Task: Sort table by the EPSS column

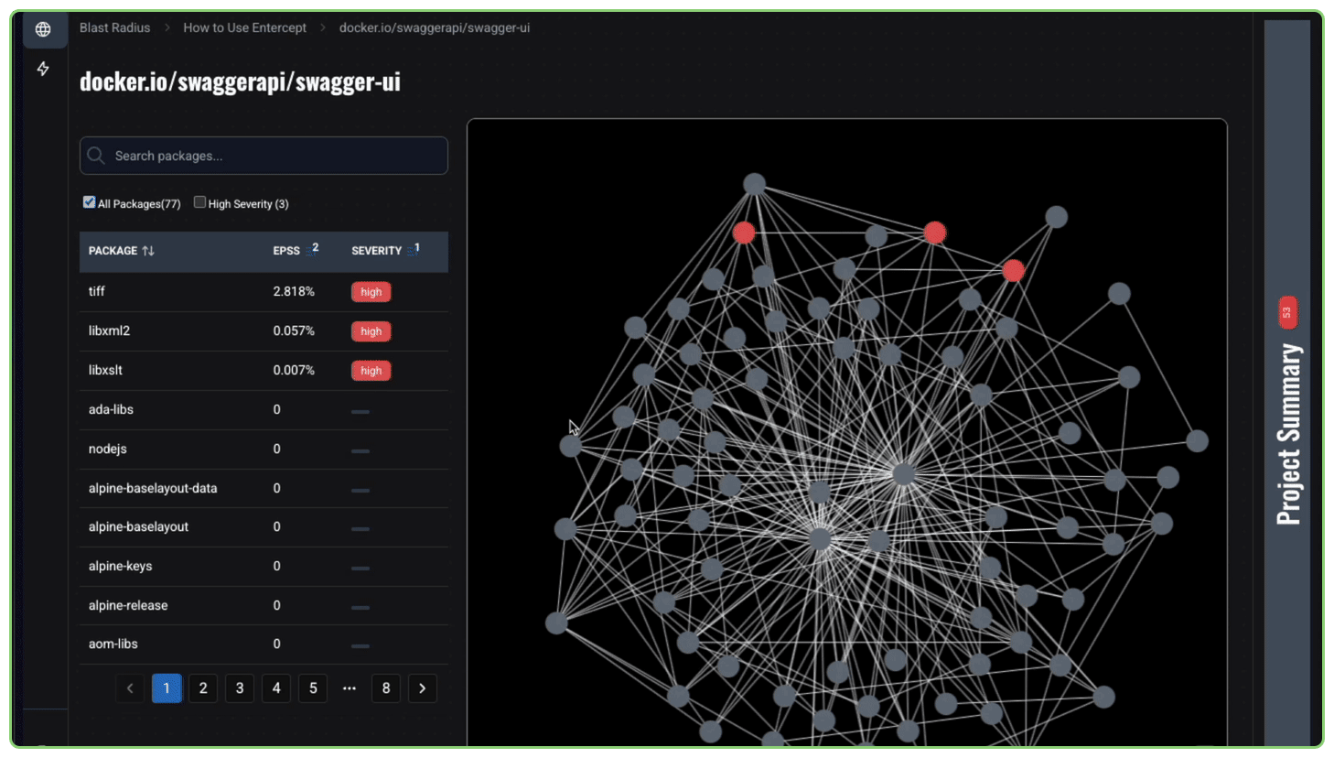Action: click(x=286, y=251)
